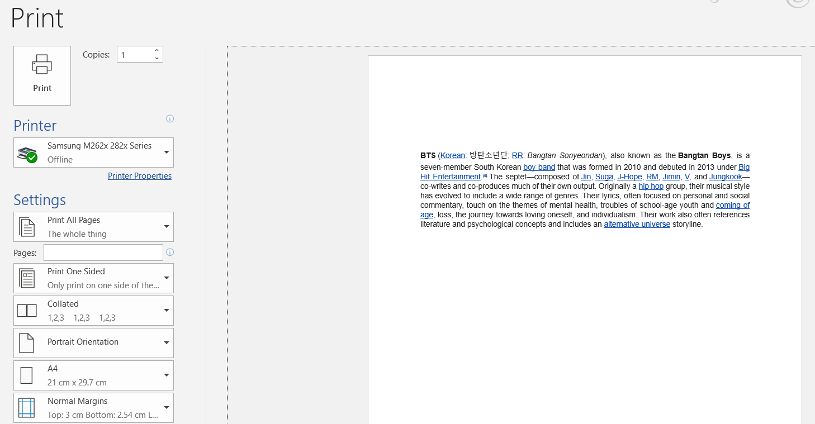Click the Print One Sided page icon
The height and width of the screenshot is (424, 815).
coord(27,278)
